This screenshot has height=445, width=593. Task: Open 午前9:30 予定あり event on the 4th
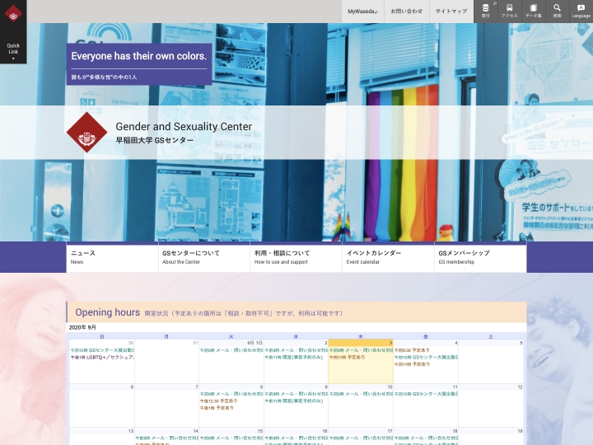[x=413, y=350]
